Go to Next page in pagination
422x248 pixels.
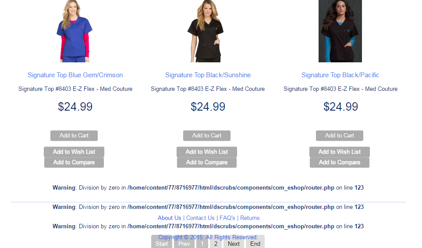point(234,244)
